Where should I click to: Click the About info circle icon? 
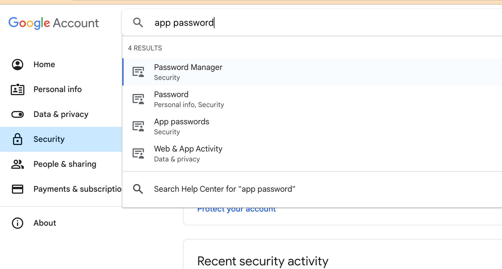[x=18, y=223]
